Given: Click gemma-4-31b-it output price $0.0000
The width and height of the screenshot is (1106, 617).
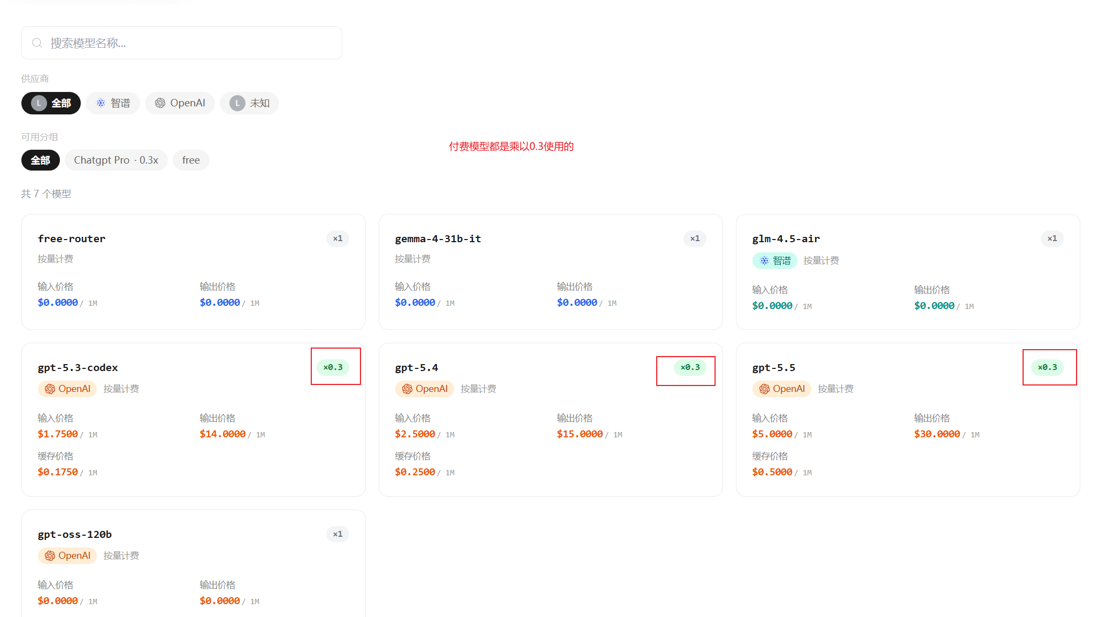Looking at the screenshot, I should (577, 303).
